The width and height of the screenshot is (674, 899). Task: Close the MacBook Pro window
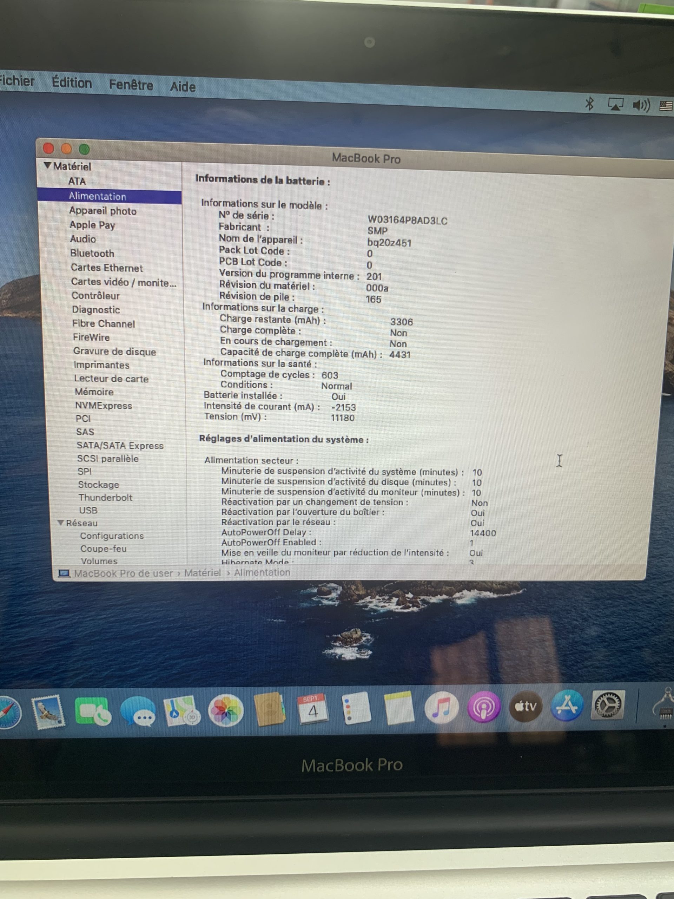[x=48, y=148]
